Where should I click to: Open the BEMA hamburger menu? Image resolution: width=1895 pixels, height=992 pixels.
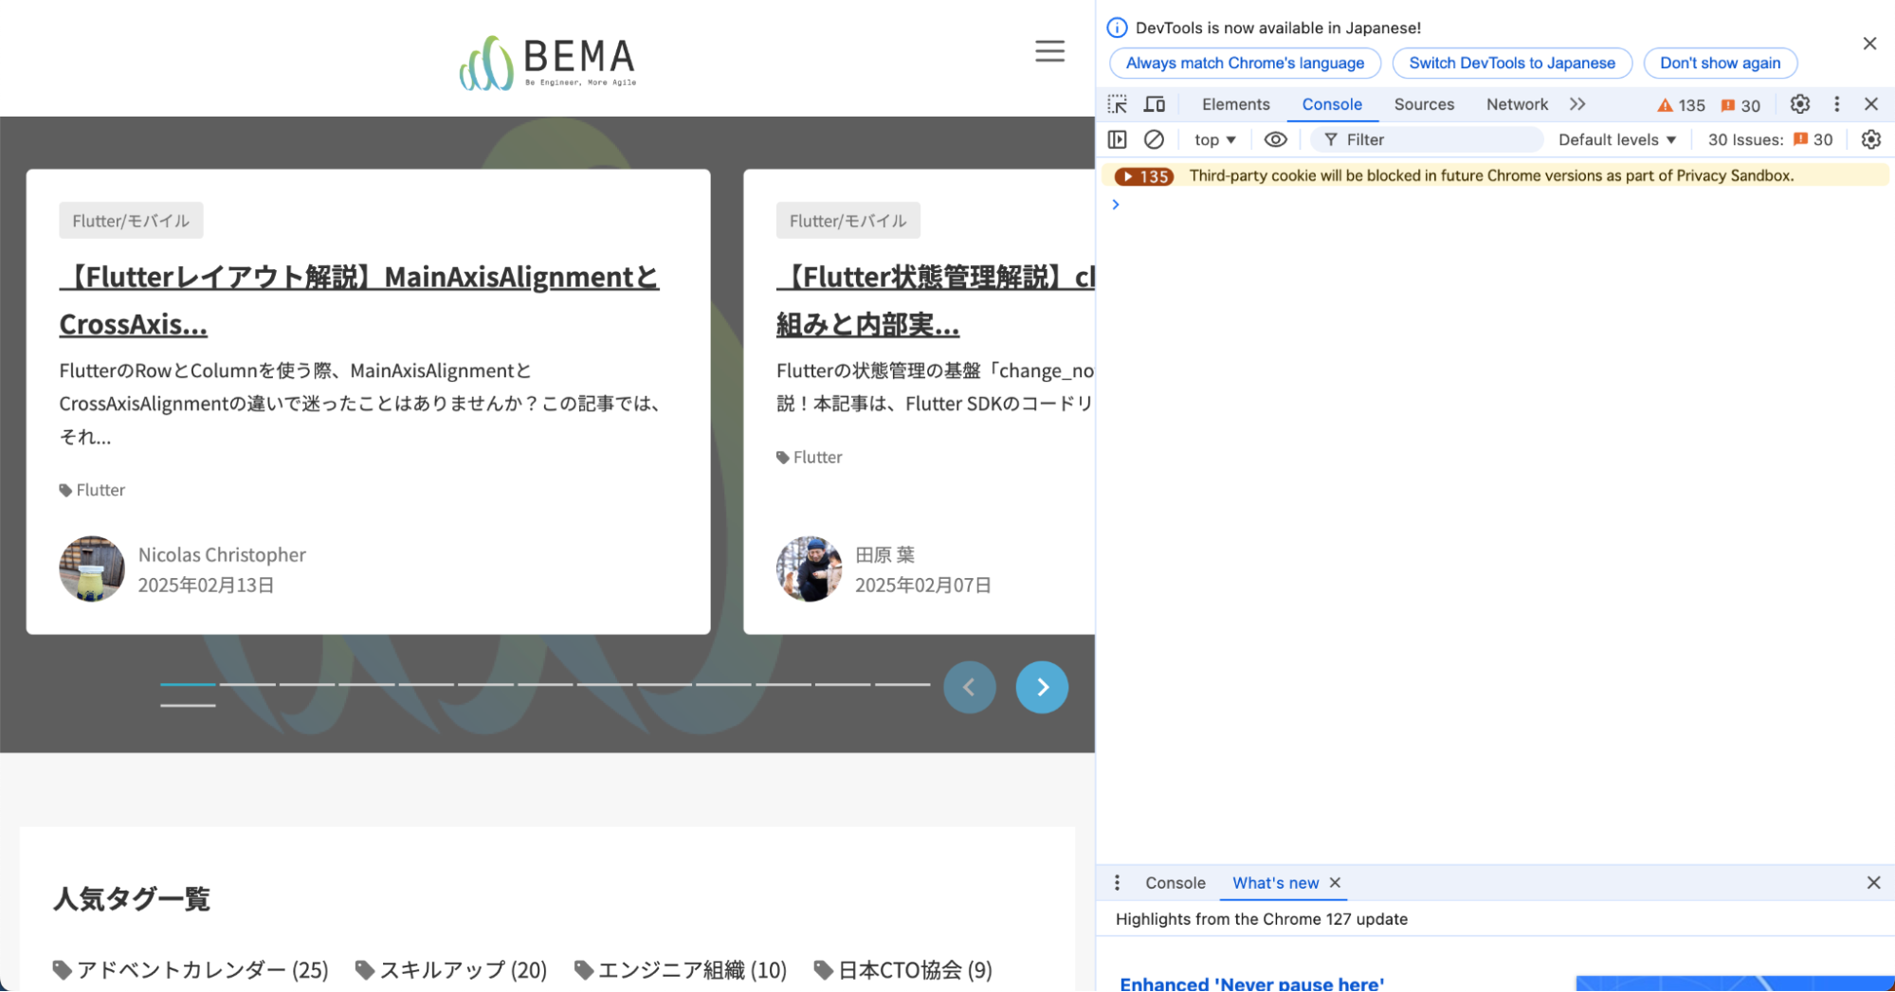coord(1049,51)
